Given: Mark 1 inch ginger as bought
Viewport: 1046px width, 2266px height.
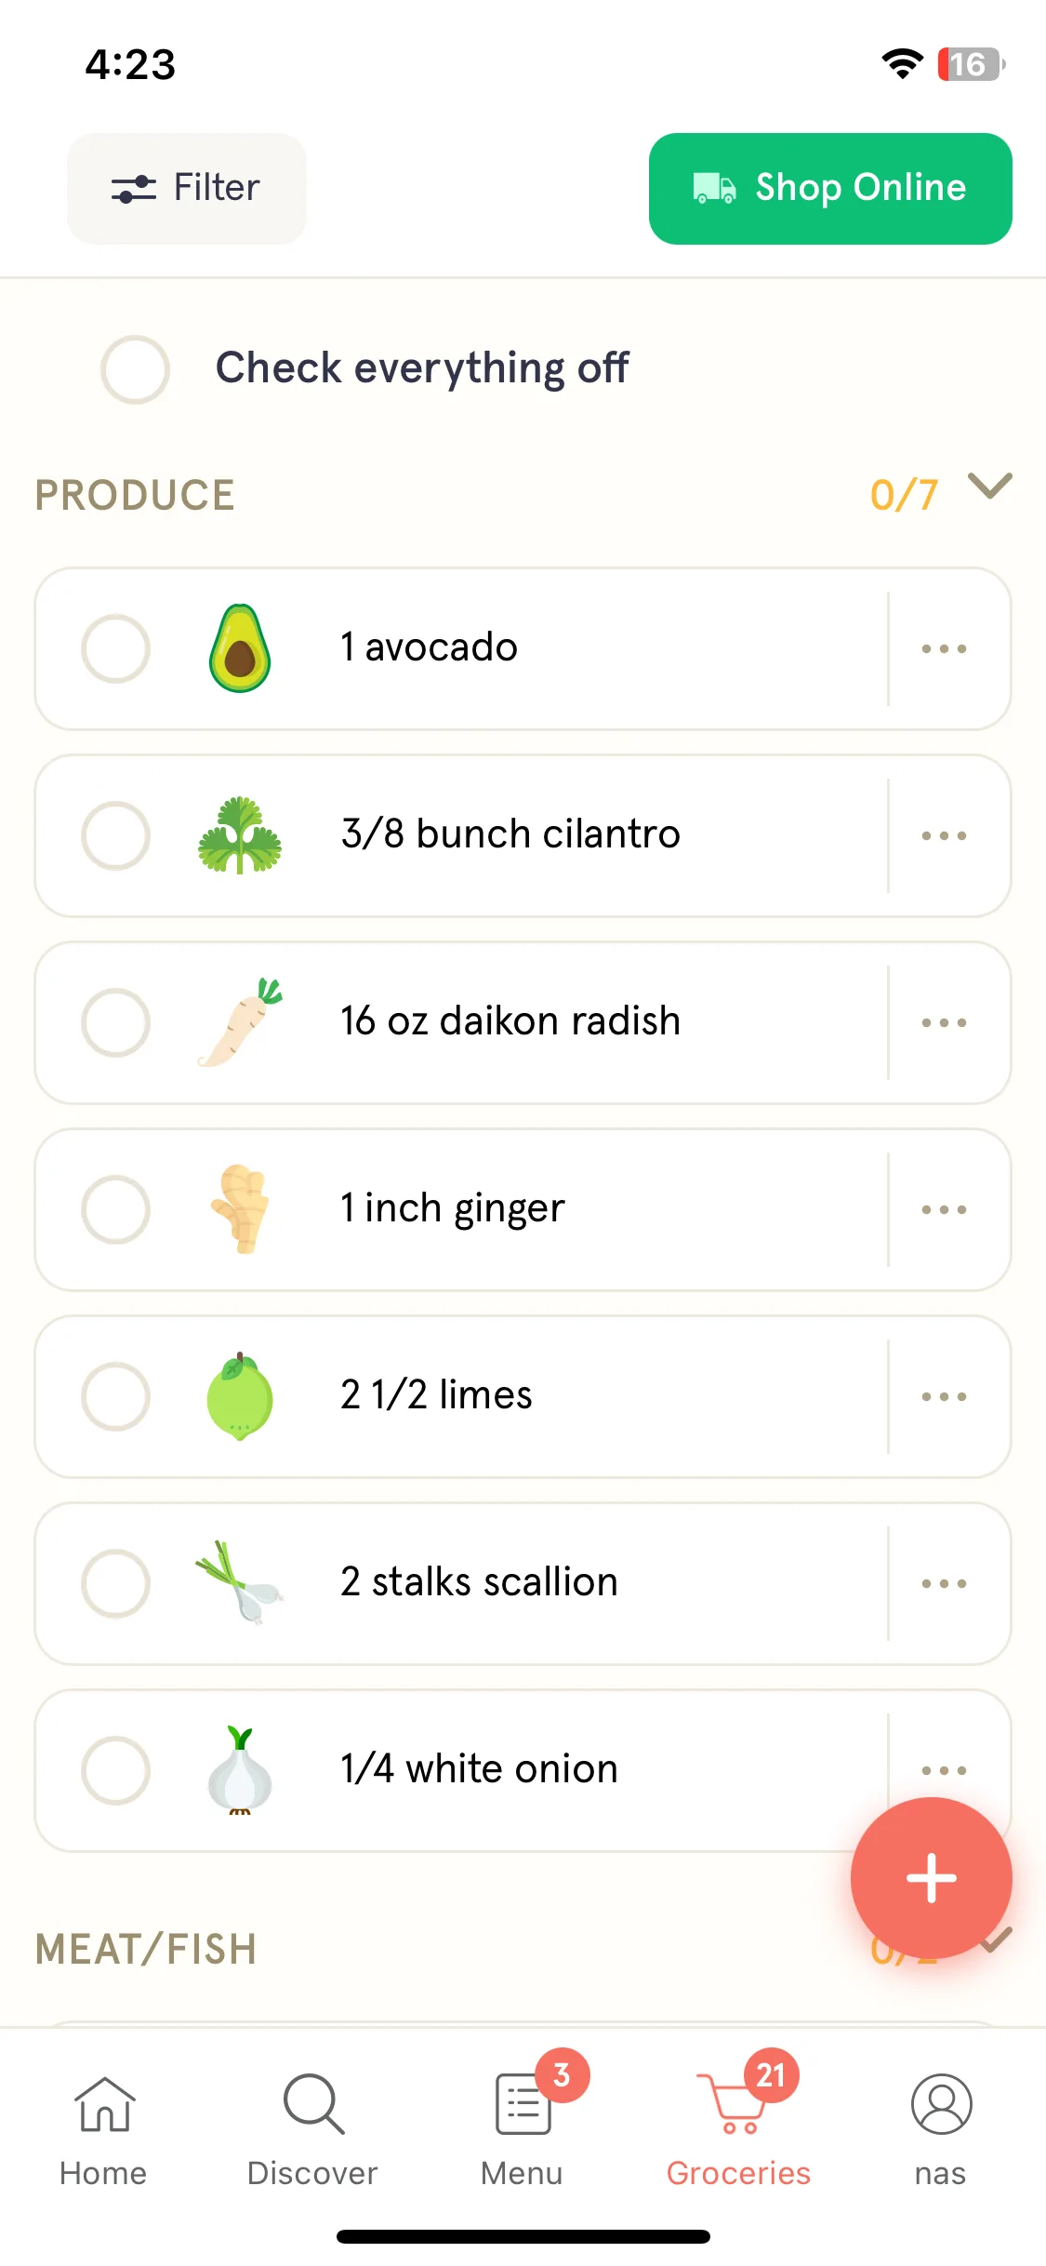Looking at the screenshot, I should tap(115, 1209).
